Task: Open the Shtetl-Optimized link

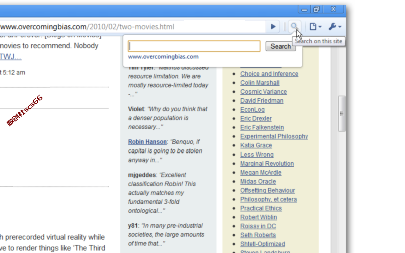Action: tap(263, 244)
